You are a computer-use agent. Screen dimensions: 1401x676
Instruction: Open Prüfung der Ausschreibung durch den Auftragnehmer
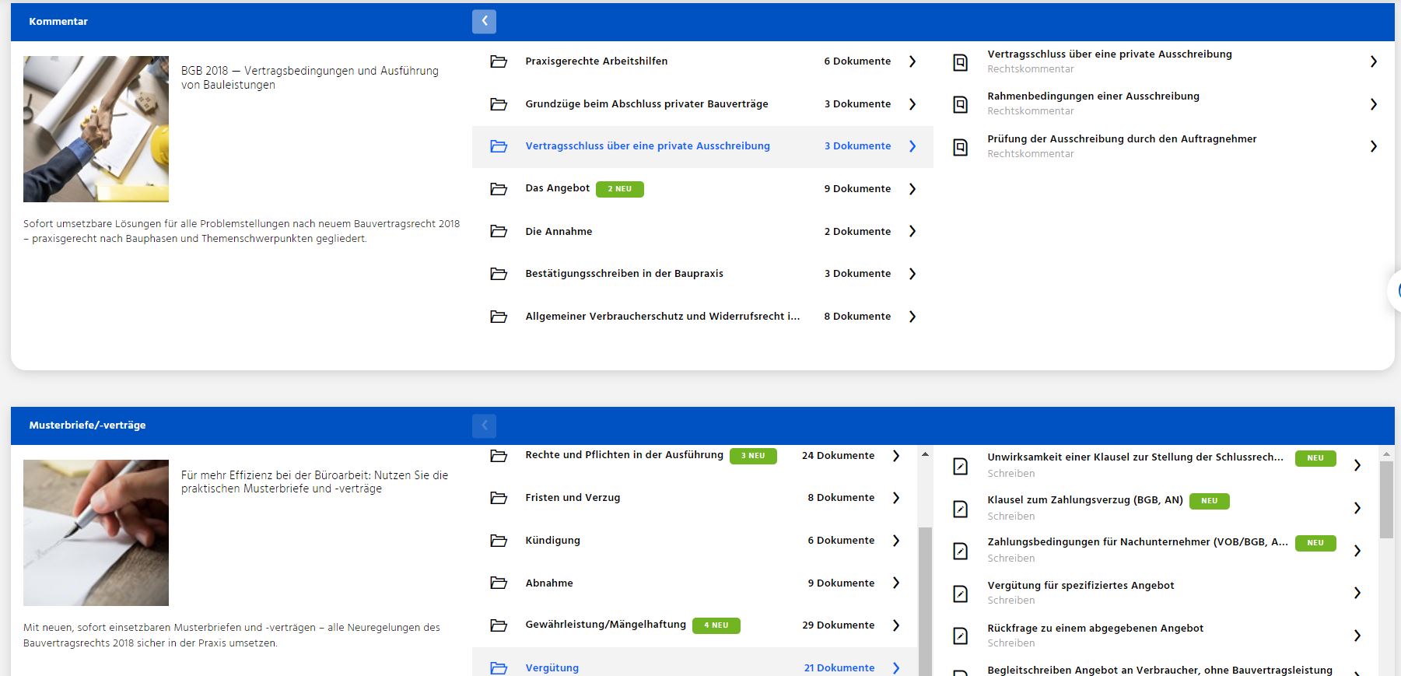click(x=1165, y=147)
